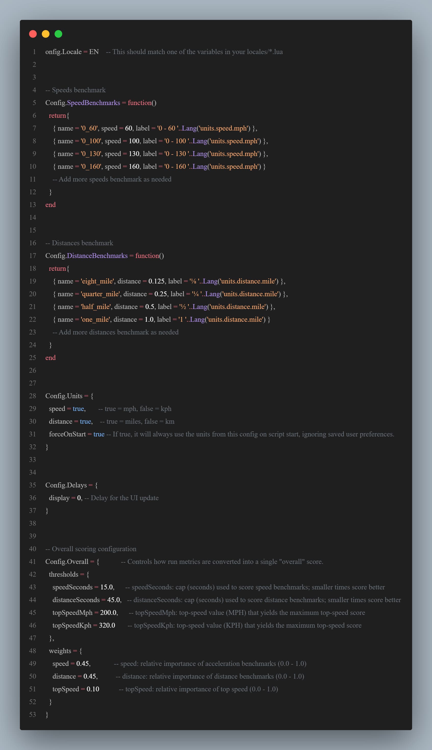Click the true value after forceOnStart
This screenshot has width=432, height=750.
pyautogui.click(x=99, y=434)
